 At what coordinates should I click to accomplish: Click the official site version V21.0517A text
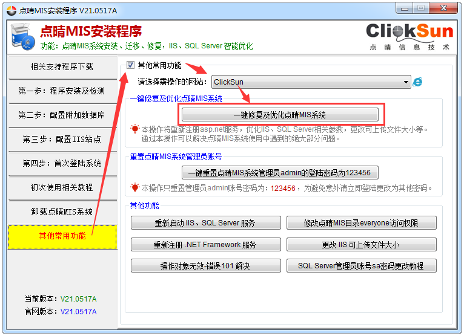tap(78, 311)
